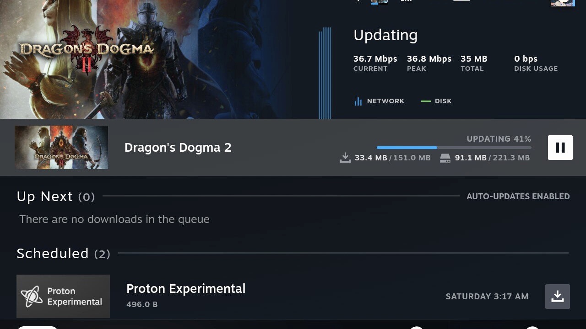586x329 pixels.
Task: Select the Proton Experimental title
Action: tap(186, 289)
